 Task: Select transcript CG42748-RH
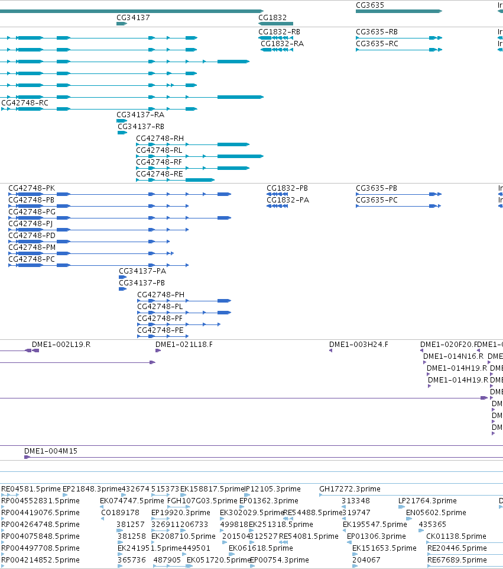(160, 139)
